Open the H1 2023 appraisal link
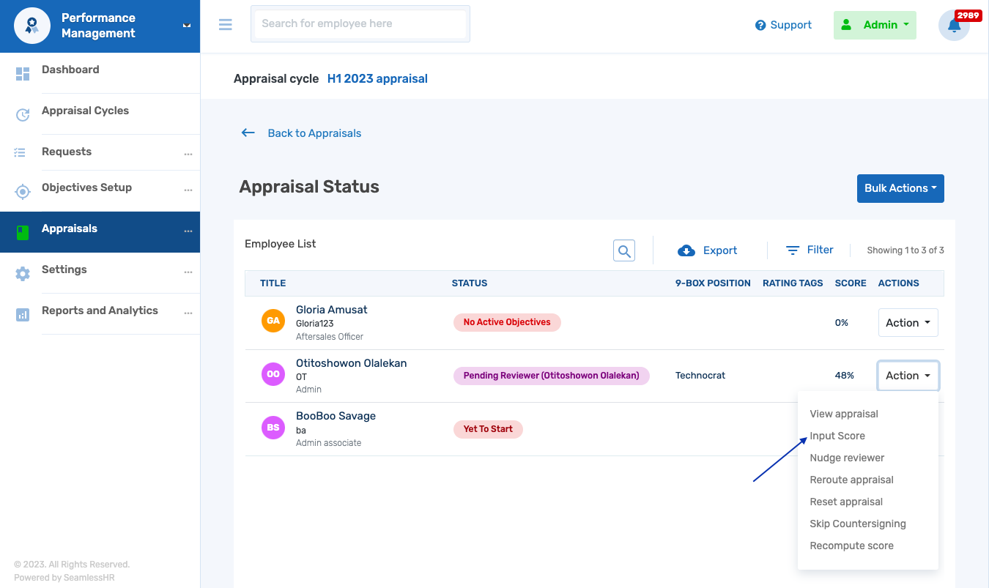This screenshot has width=989, height=588. tap(377, 78)
